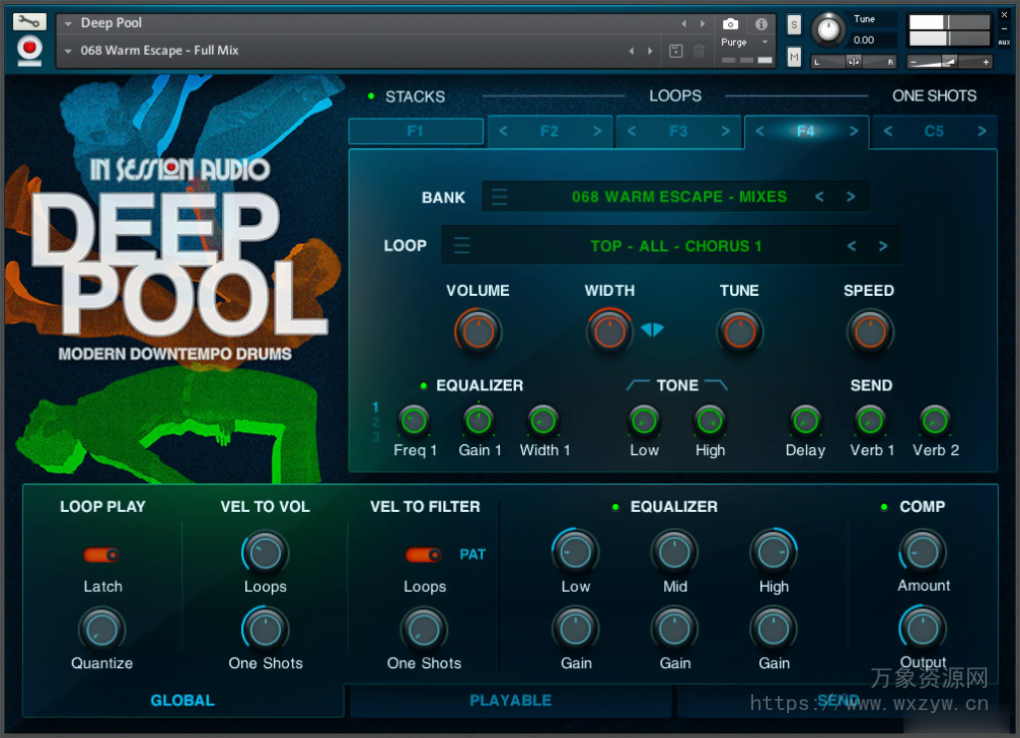Viewport: 1020px width, 738px height.
Task: Click the camera snapshot icon in the header
Action: point(732,23)
